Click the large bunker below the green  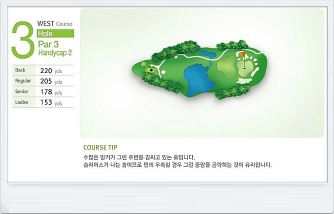(x=244, y=80)
